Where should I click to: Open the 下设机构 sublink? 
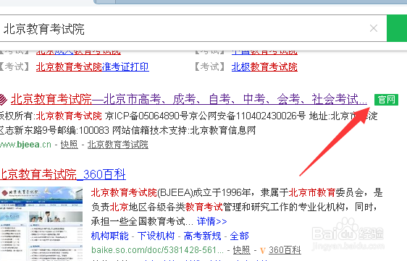(x=156, y=236)
